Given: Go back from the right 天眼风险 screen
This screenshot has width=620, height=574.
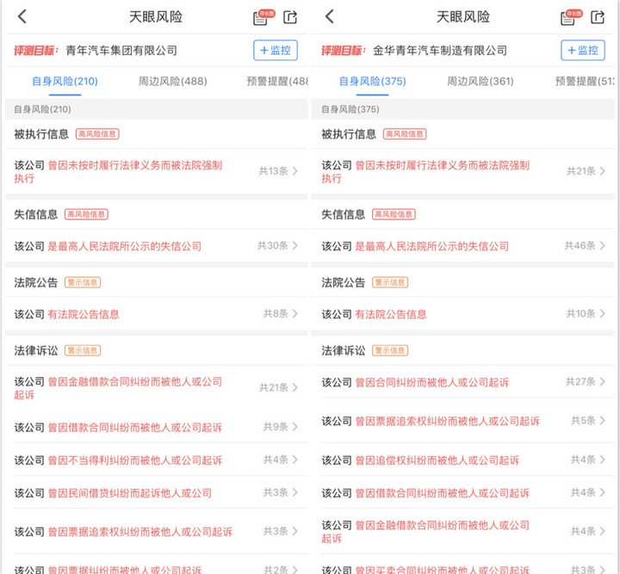Looking at the screenshot, I should [x=329, y=16].
